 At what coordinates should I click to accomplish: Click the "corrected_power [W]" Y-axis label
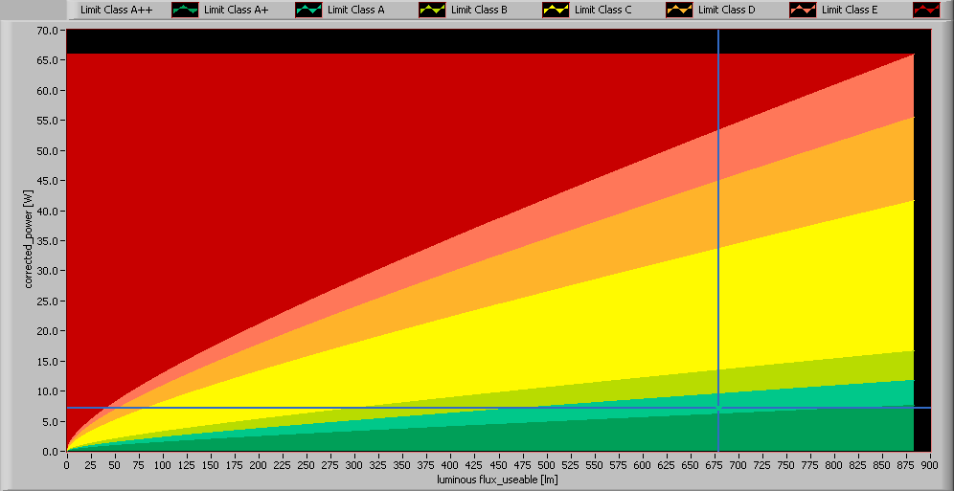tap(29, 239)
